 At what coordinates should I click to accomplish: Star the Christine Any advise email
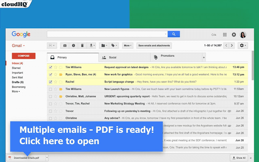(x=56, y=118)
